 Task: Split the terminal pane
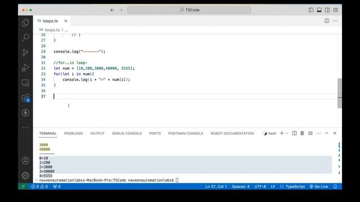click(x=294, y=134)
